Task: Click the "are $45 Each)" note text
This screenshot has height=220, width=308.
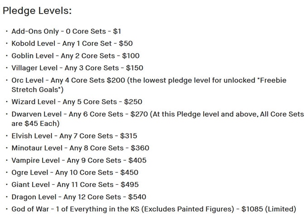Action: 36,124
